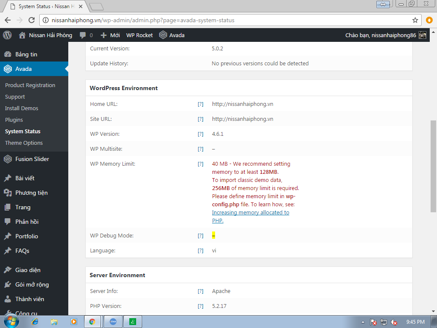Click the WP version value 4.6.1
The width and height of the screenshot is (437, 328).
click(218, 134)
